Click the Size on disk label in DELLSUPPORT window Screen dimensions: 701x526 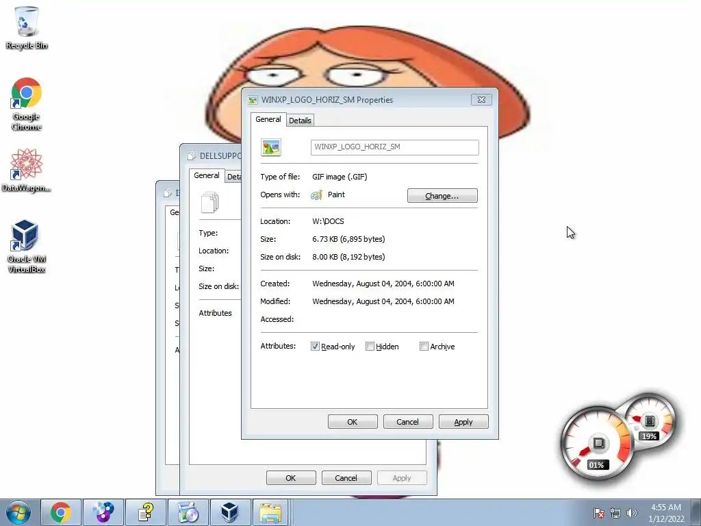coord(218,286)
